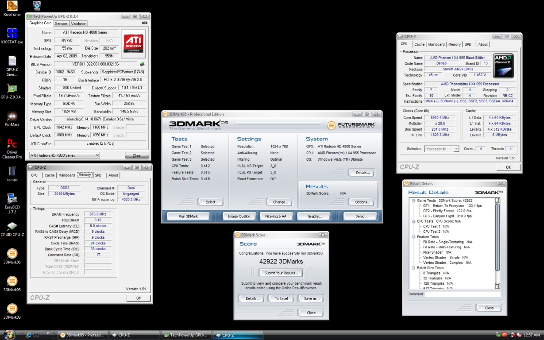Click the ATI tray icon in system tray

(x=504, y=335)
